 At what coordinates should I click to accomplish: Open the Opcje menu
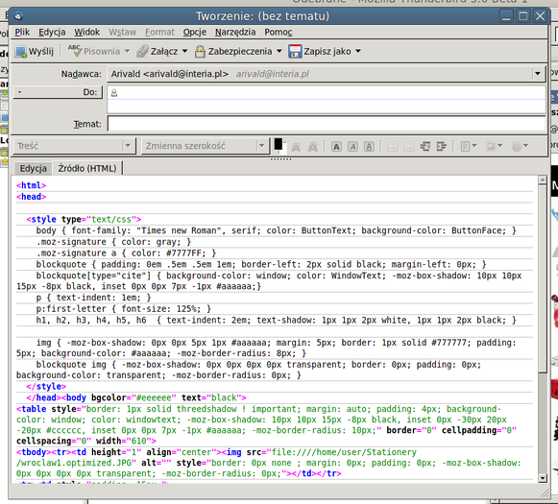point(195,32)
